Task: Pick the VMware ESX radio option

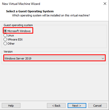Action: [x=5, y=39]
